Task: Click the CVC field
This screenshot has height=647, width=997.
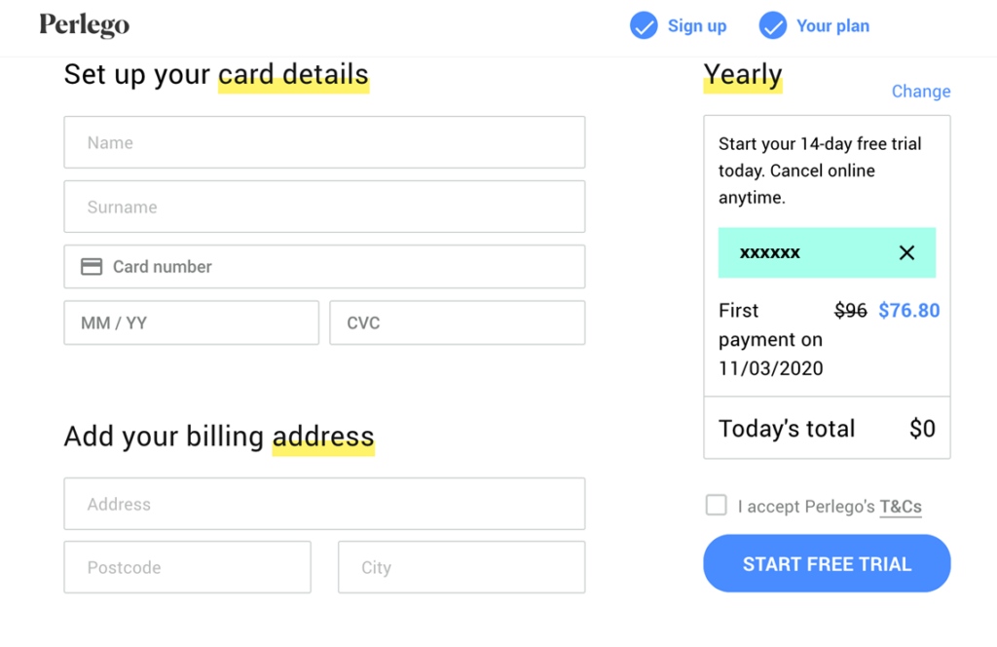Action: [x=458, y=323]
